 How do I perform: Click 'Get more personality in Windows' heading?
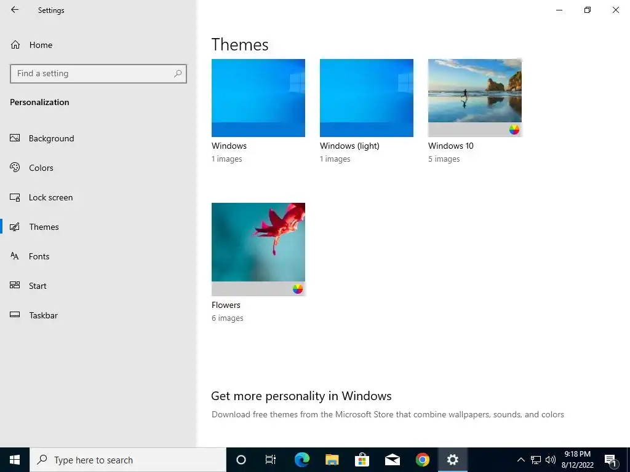tap(301, 396)
